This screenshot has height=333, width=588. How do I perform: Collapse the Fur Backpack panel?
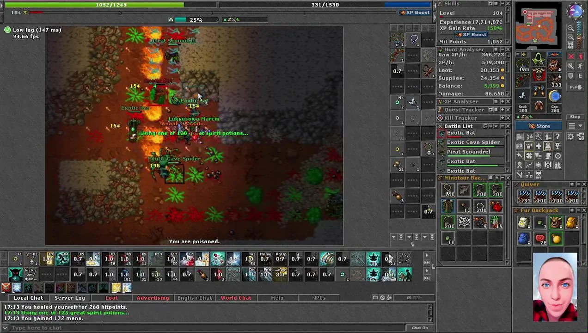(578, 210)
